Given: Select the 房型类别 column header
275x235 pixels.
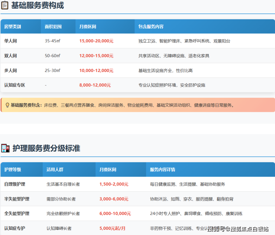Looking at the screenshot, I should point(13,27).
